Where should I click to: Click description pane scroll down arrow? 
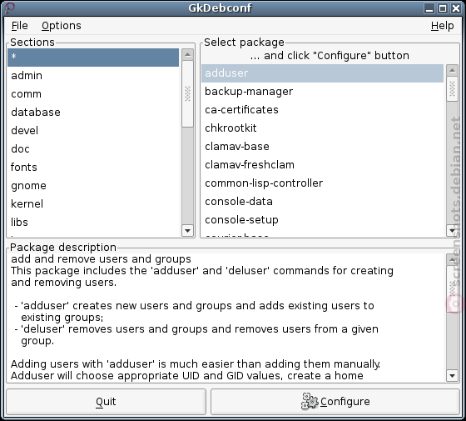pyautogui.click(x=452, y=376)
